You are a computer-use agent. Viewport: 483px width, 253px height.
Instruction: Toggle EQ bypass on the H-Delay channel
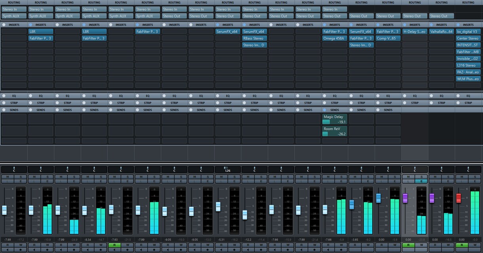click(x=405, y=96)
